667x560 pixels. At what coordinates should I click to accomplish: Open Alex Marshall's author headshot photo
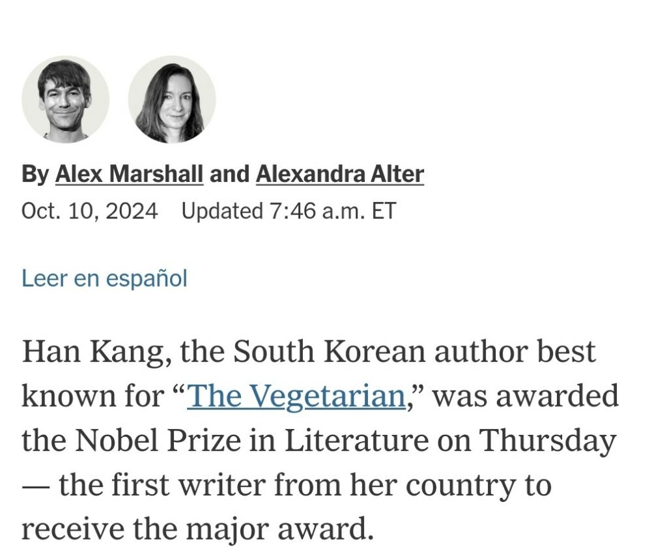66,99
